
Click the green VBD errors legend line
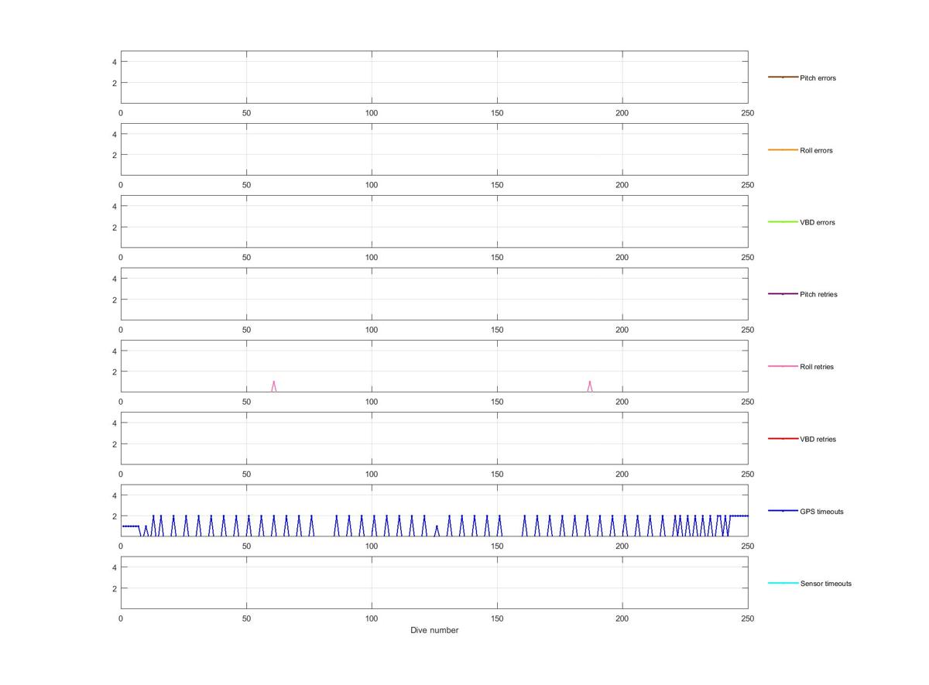tap(783, 222)
